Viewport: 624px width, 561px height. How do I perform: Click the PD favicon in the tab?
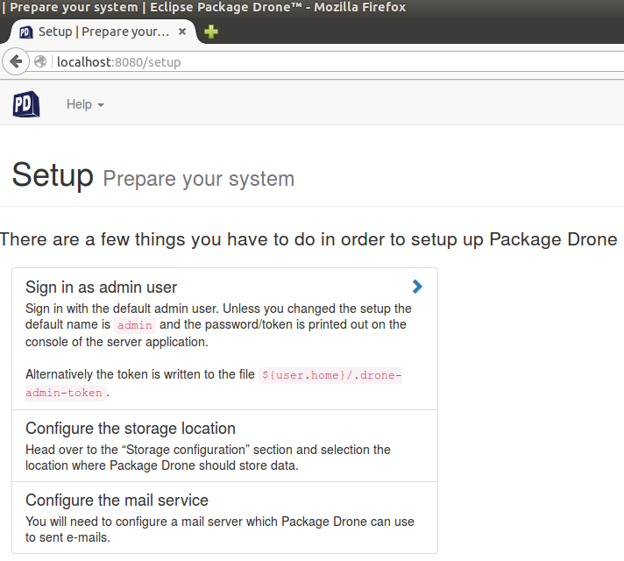coord(26,32)
